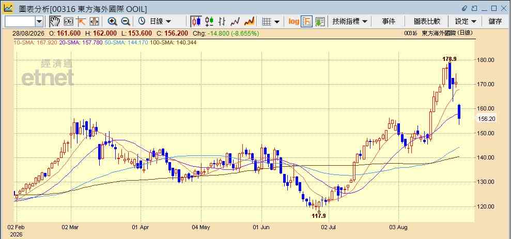The height and width of the screenshot is (239, 511).
Task: Click the 20-SMA legend label
Action: pyautogui.click(x=81, y=42)
